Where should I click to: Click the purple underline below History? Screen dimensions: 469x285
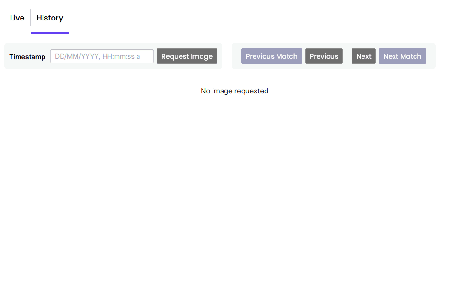[50, 33]
